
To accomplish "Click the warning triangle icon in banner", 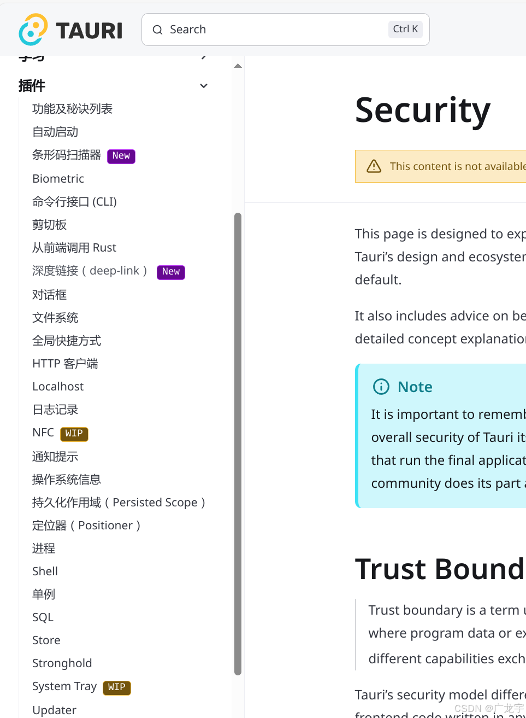I will (374, 166).
